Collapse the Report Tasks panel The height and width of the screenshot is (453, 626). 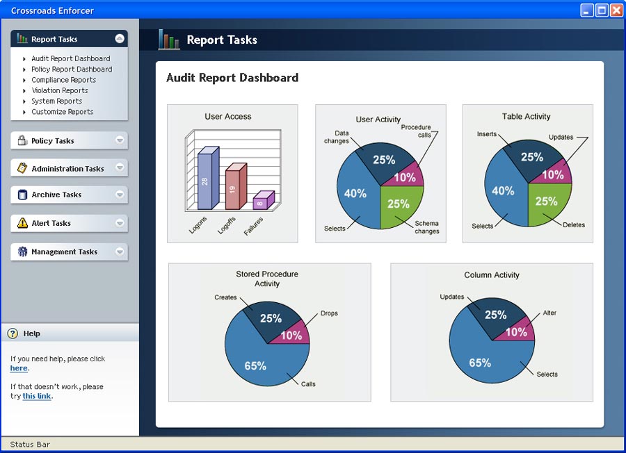pyautogui.click(x=120, y=39)
